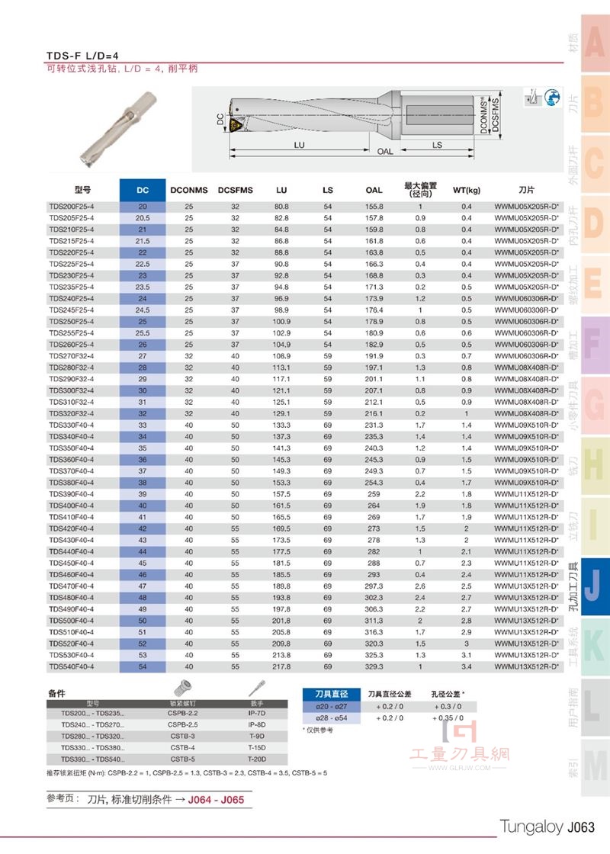
Task: Click the Tungaloy J063 page footer
Action: click(547, 827)
